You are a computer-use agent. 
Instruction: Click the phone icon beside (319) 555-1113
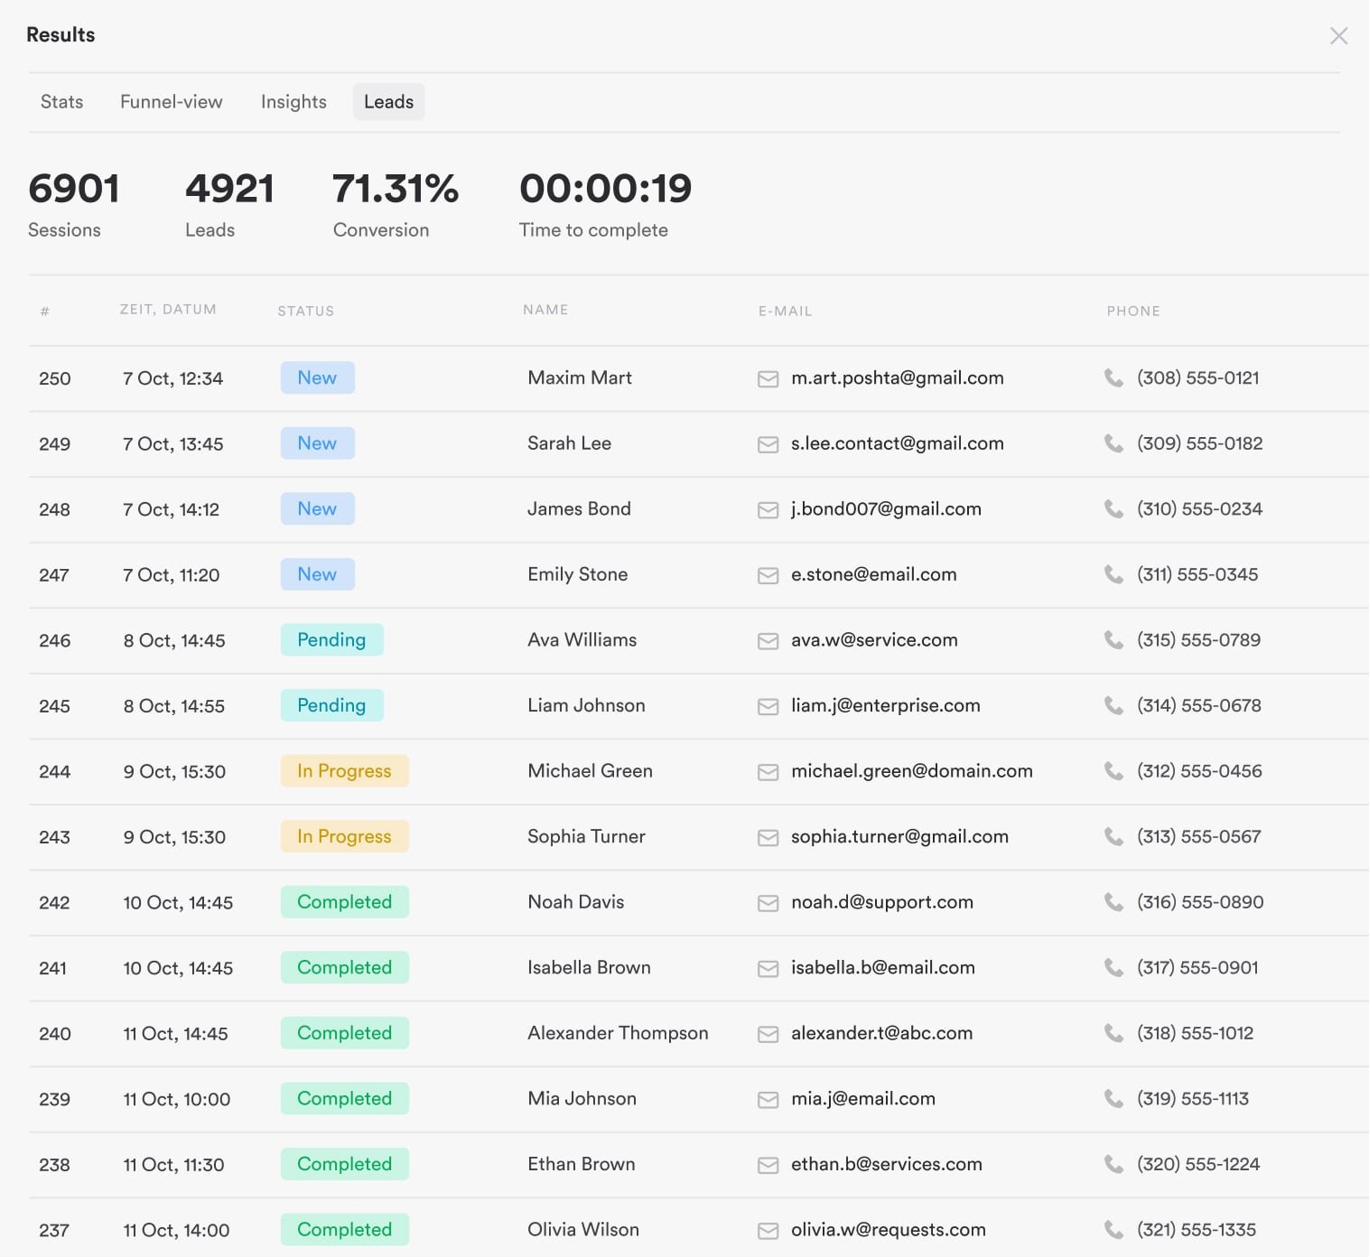click(x=1113, y=1099)
